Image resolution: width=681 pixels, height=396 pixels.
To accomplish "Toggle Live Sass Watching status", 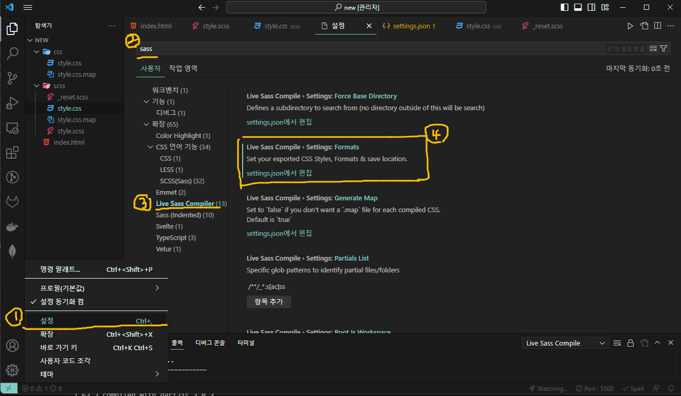I will point(548,389).
